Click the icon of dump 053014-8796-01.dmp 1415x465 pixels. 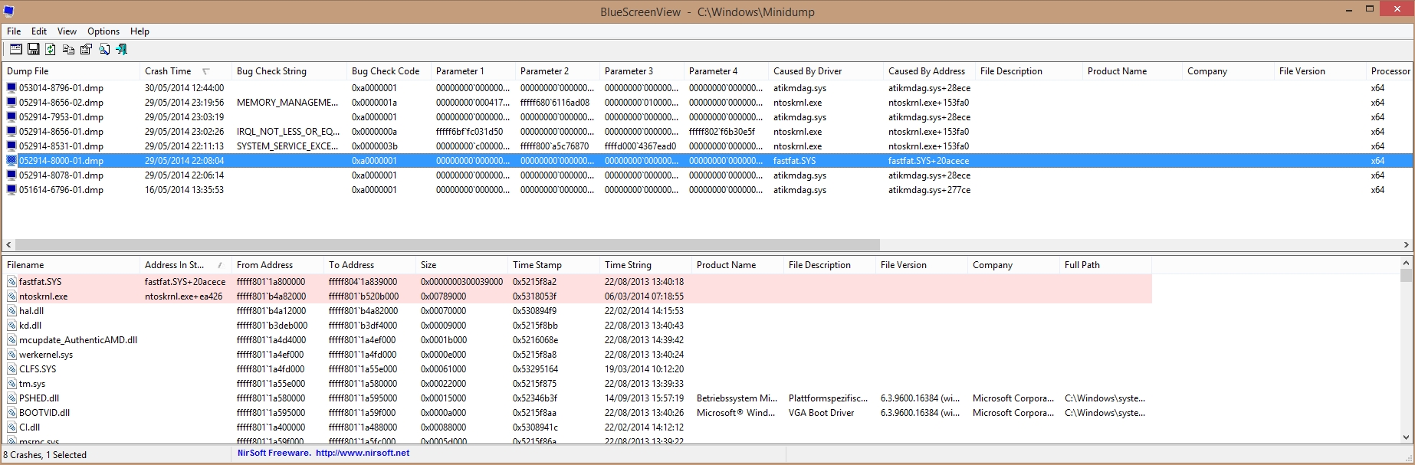(x=11, y=88)
